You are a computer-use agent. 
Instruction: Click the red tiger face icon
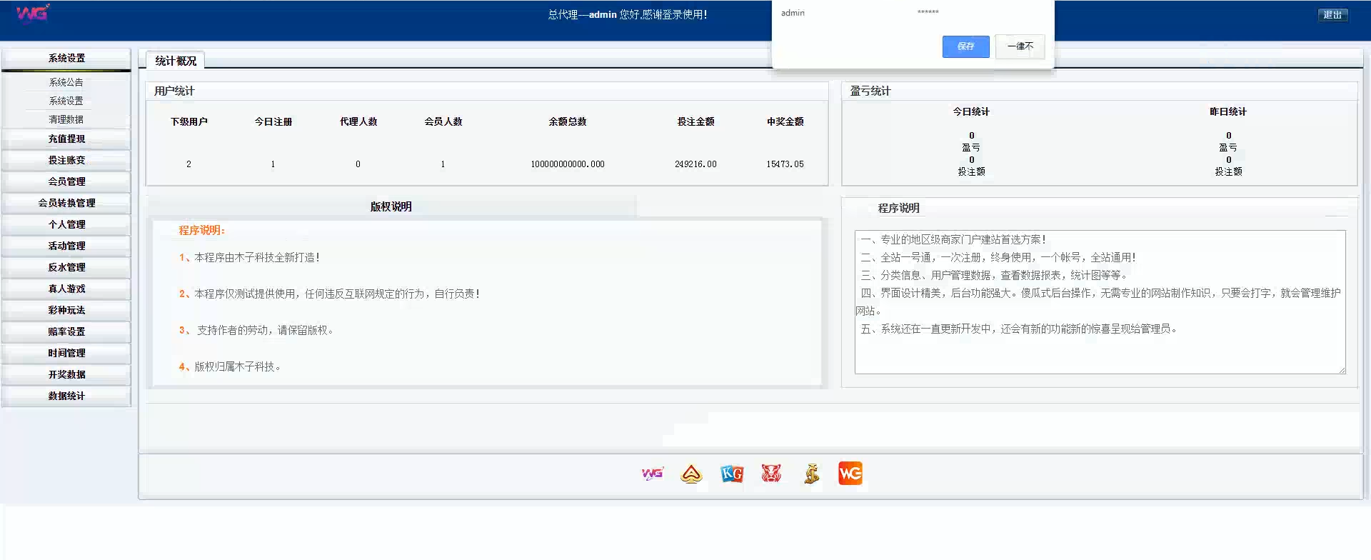771,474
